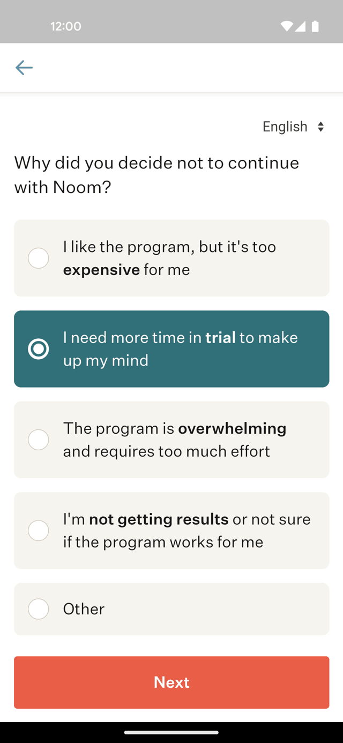Tap the Wi-Fi status icon
Screen dimensions: 343x743
point(287,26)
